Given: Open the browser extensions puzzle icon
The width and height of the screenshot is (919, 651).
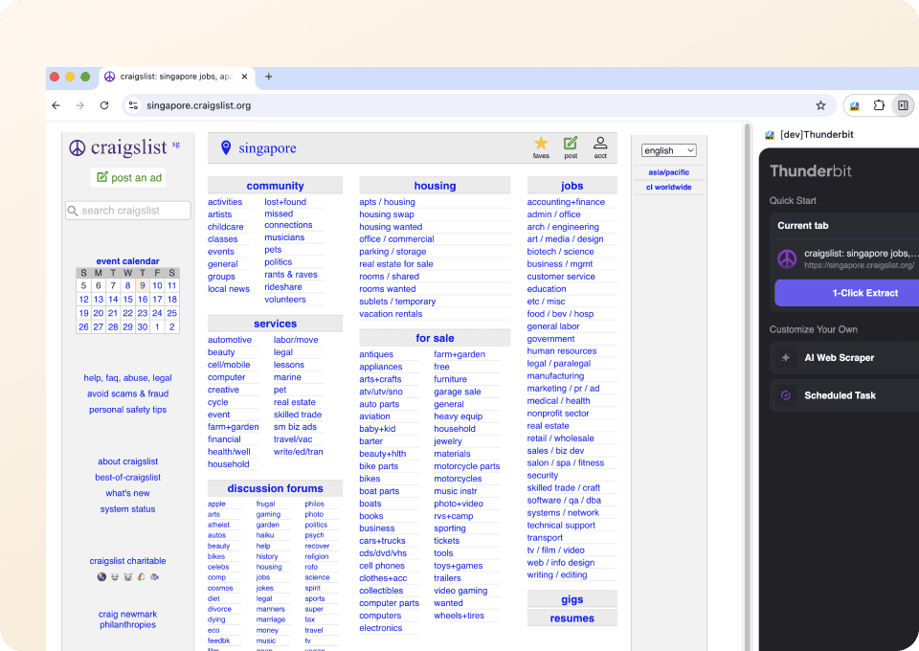Looking at the screenshot, I should coord(879,105).
